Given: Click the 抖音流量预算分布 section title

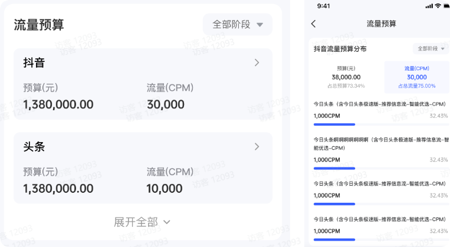Looking at the screenshot, I should pos(340,49).
